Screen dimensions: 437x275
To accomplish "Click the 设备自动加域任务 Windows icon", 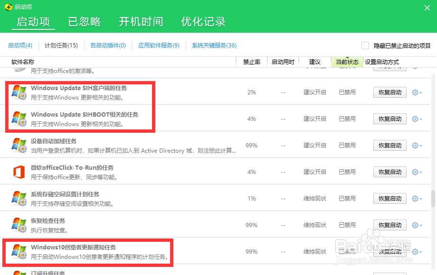I will (x=19, y=146).
